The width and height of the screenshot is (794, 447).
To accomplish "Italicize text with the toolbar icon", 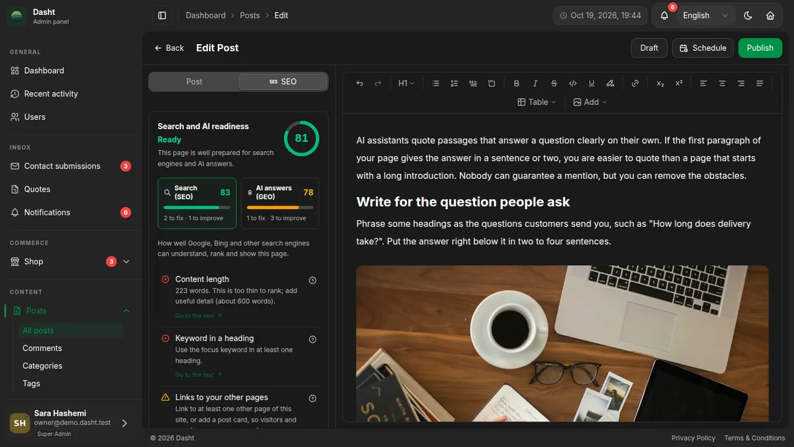I will coord(535,83).
